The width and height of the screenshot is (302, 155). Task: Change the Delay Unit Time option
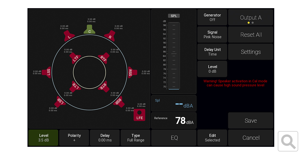coord(212,52)
